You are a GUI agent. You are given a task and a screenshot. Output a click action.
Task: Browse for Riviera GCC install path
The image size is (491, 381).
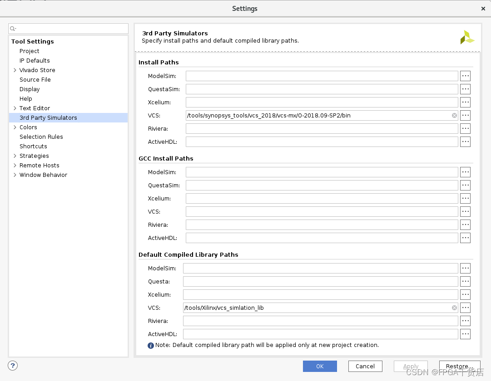[465, 225]
